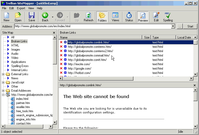Sort list by Type column header

tap(163, 37)
